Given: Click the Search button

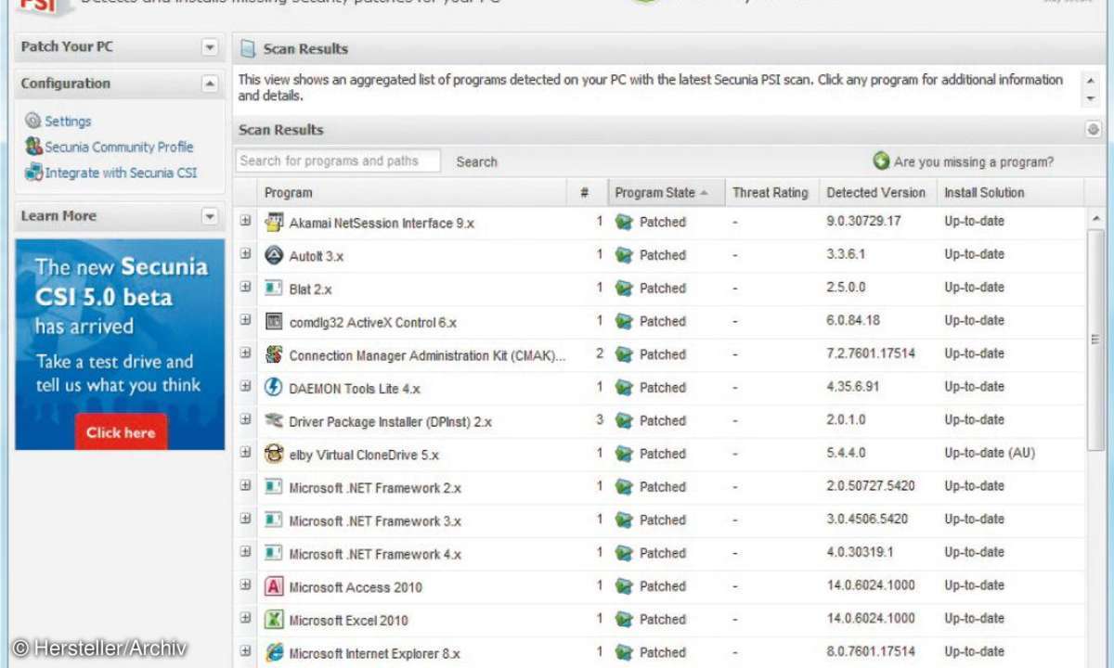Looking at the screenshot, I should click(477, 161).
